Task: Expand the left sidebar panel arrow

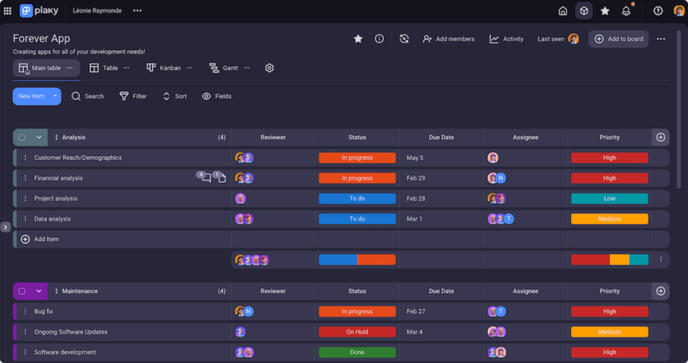Action: click(5, 227)
